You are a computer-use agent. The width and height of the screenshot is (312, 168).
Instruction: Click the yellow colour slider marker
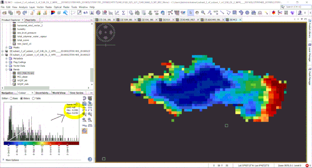click(x=42, y=145)
